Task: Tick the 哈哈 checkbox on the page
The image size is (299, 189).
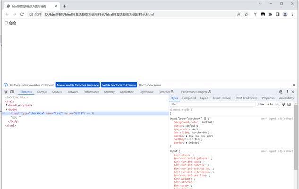Action: (6, 23)
